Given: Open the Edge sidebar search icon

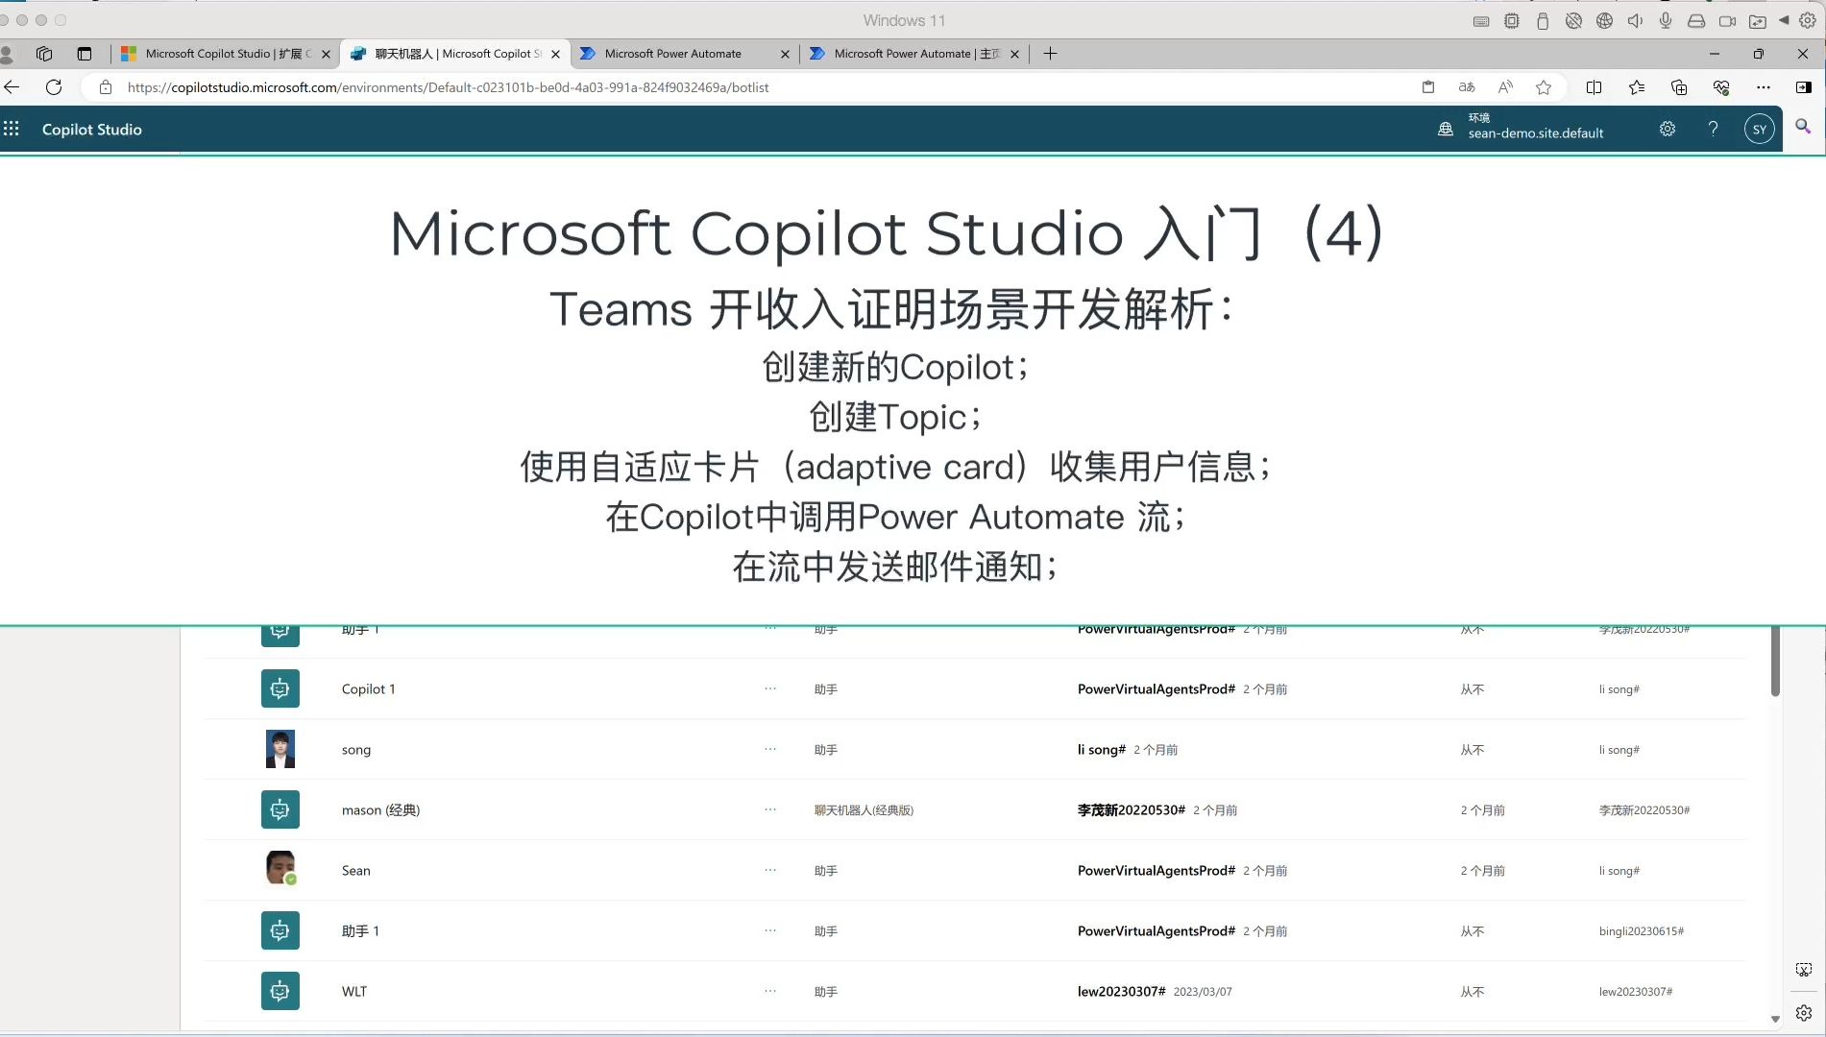Looking at the screenshot, I should 1803,127.
